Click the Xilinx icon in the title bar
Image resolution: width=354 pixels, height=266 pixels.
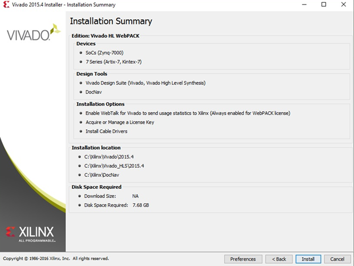pos(6,4)
